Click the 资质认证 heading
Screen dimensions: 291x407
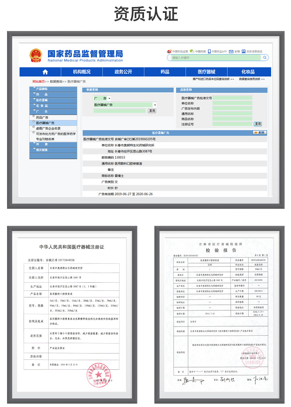146,14
